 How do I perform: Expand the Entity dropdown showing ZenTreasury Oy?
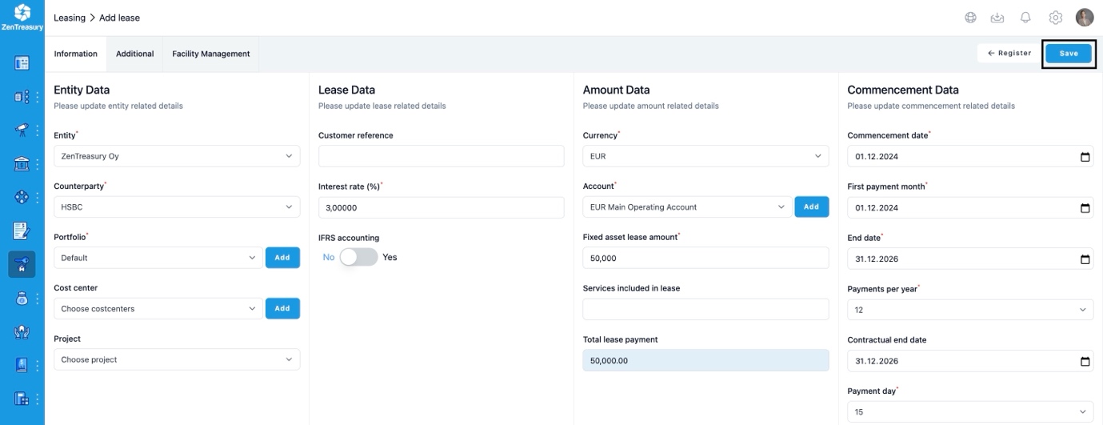pos(177,156)
